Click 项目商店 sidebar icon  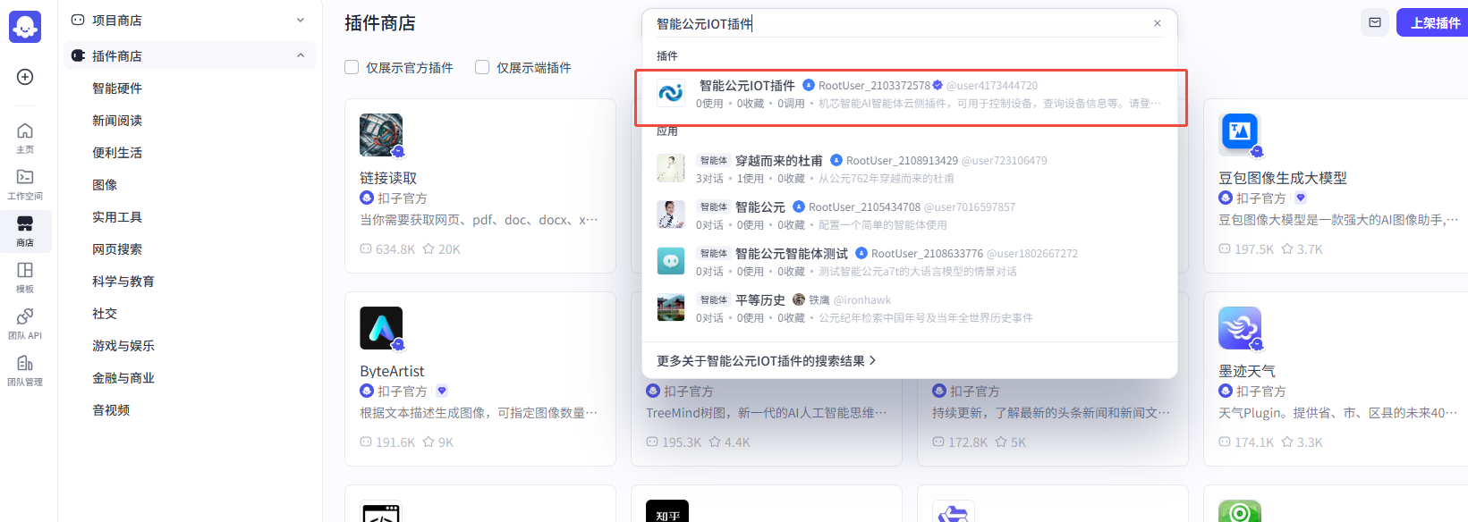[x=78, y=20]
